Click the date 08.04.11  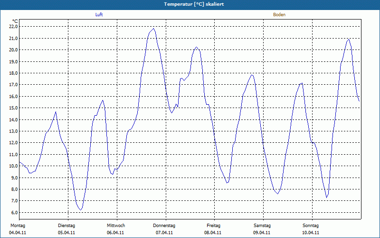tap(213, 233)
